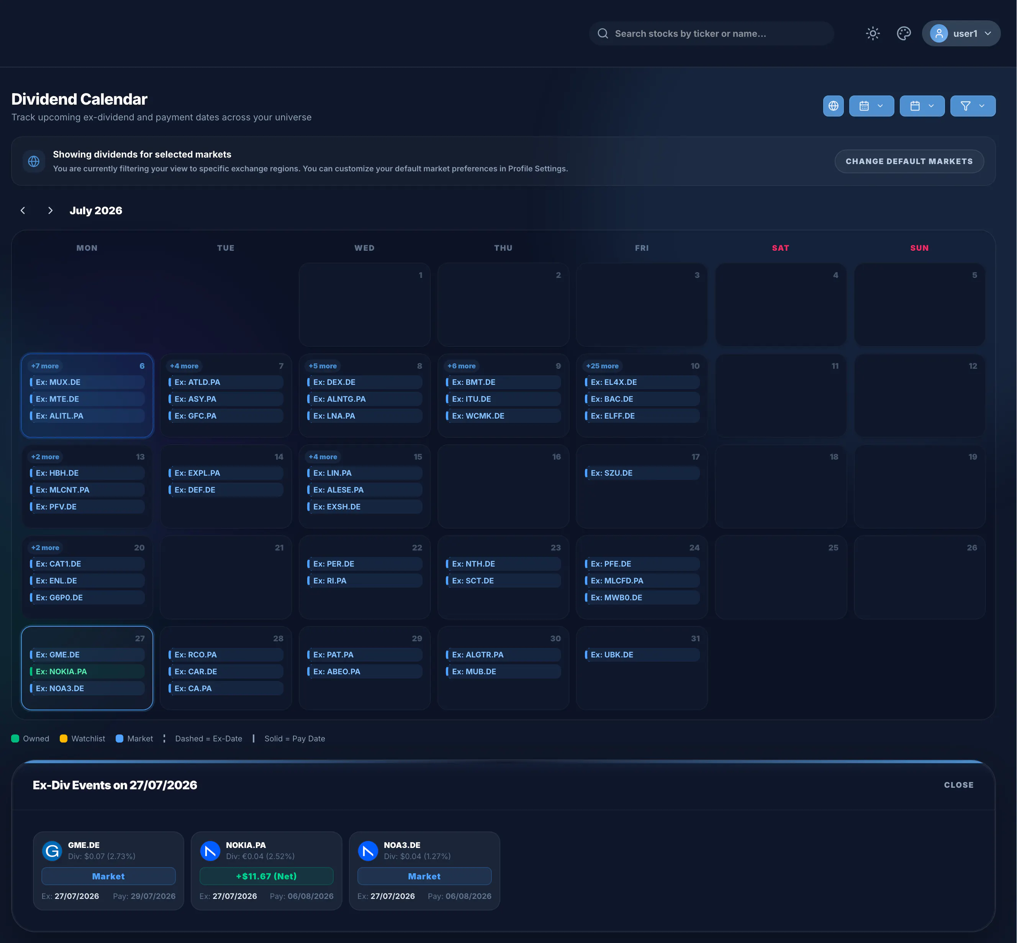1017x943 pixels.
Task: Expand +2 more on July 20
Action: (45, 547)
